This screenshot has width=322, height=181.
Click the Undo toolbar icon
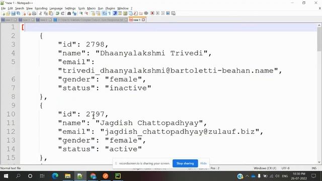click(57, 14)
